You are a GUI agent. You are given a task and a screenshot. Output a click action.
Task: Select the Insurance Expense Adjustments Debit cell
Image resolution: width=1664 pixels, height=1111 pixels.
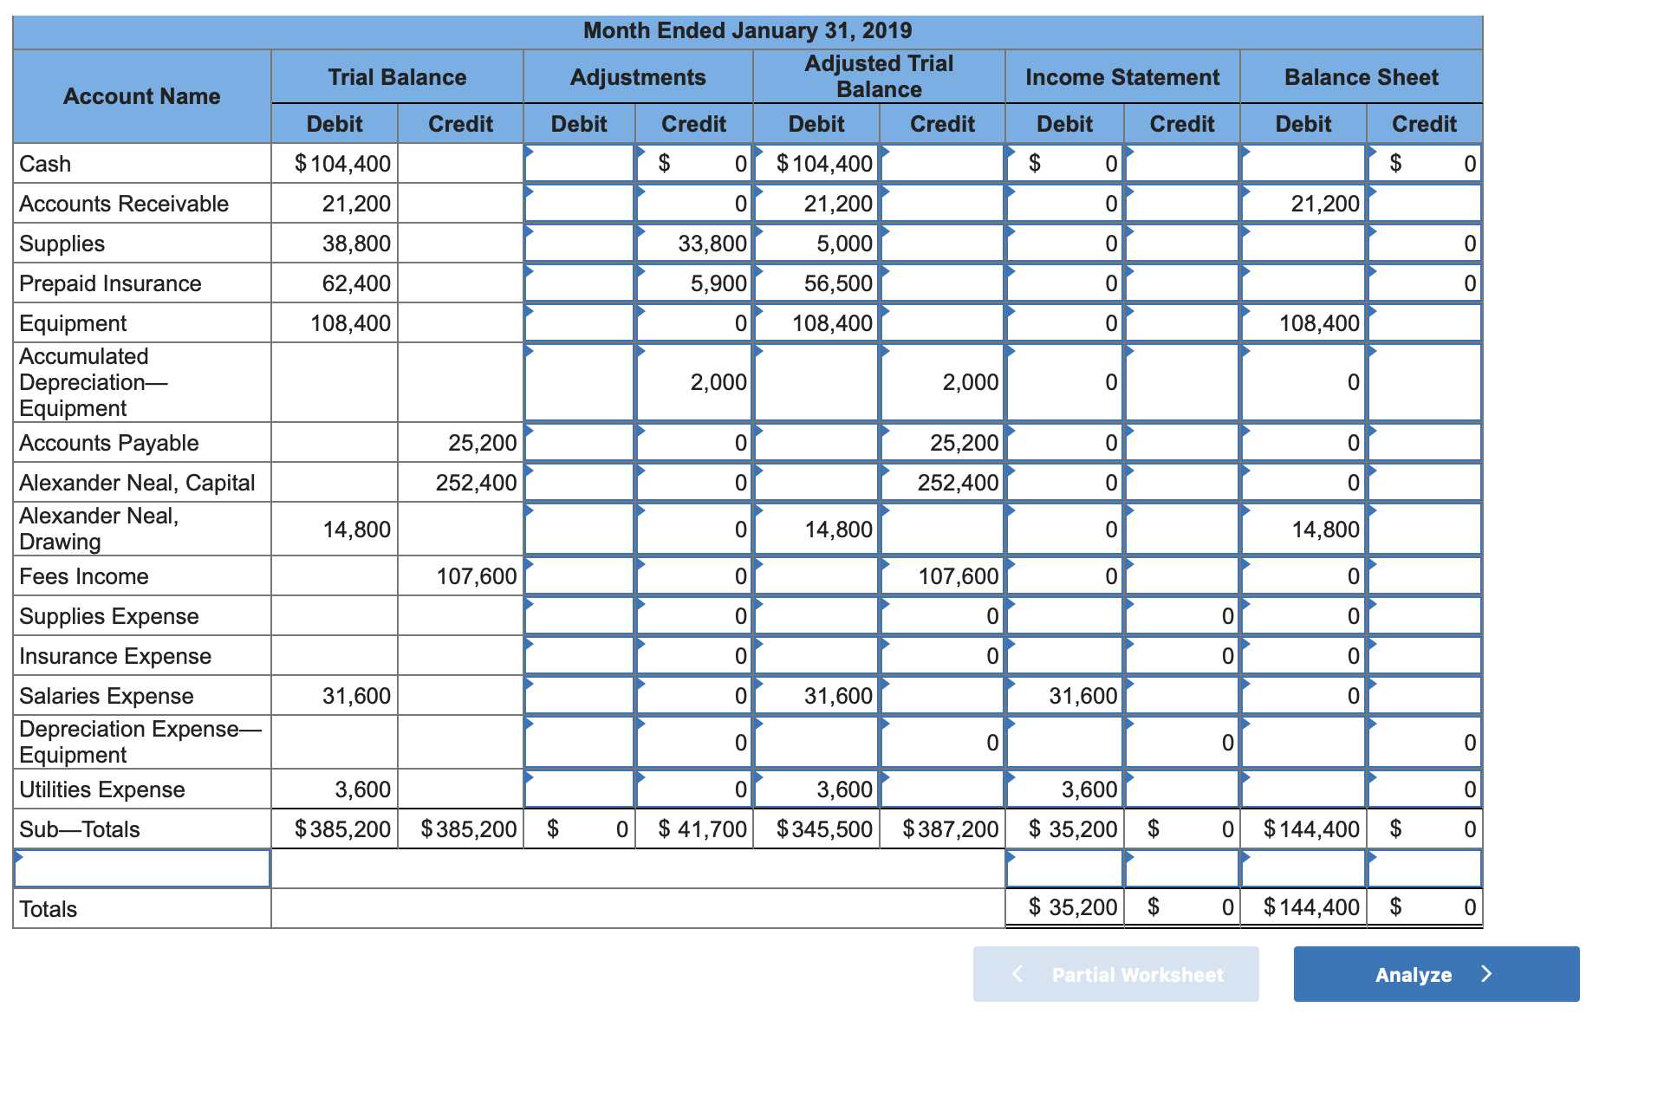tap(579, 656)
